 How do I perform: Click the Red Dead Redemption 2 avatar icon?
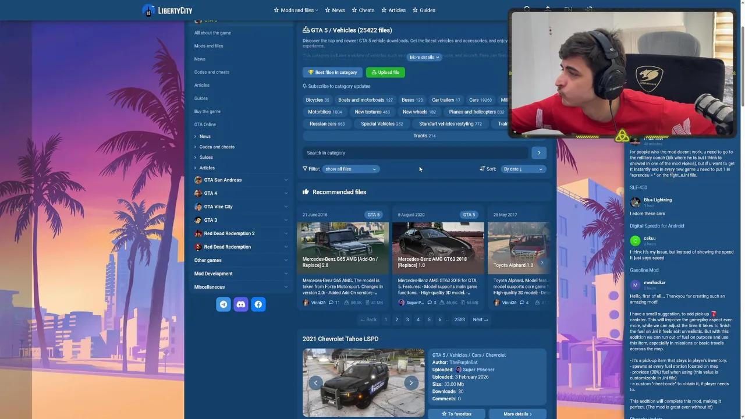click(x=198, y=233)
